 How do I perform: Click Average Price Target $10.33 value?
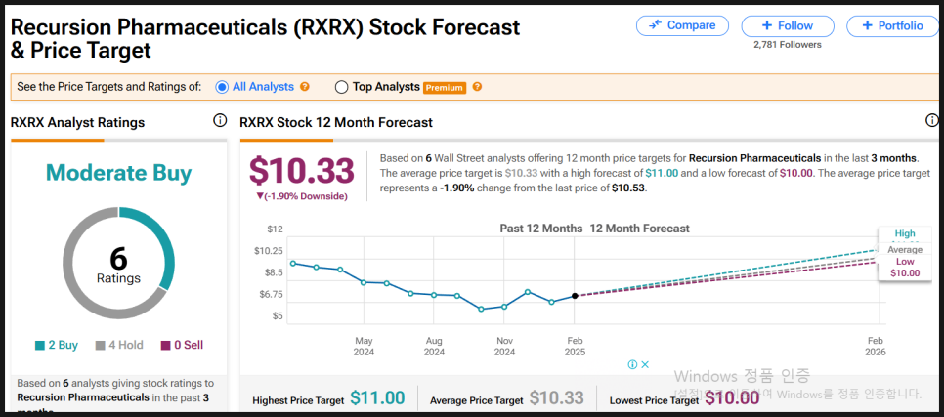point(557,397)
